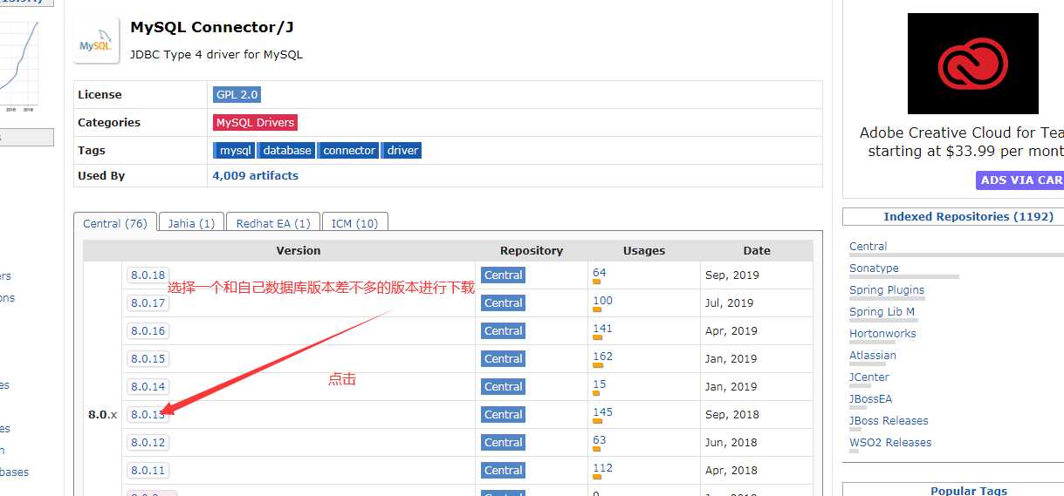This screenshot has height=496, width=1064.
Task: Open version 8.0.15
Action: click(148, 358)
